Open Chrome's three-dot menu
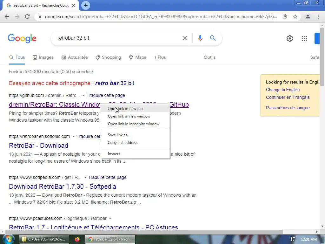This screenshot has width=325, height=244. [318, 17]
